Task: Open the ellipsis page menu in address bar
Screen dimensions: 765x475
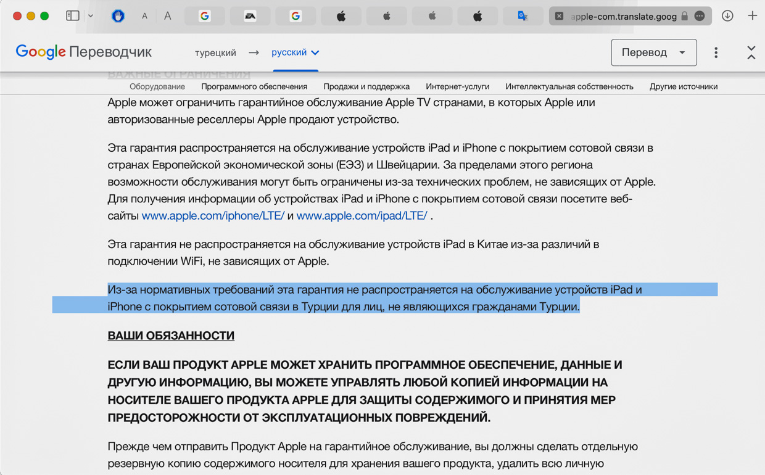Action: (700, 16)
